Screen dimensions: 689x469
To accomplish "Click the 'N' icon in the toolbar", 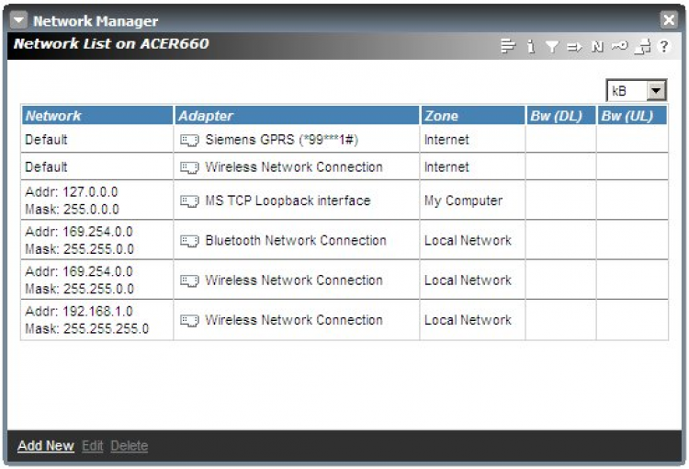I will click(x=597, y=46).
